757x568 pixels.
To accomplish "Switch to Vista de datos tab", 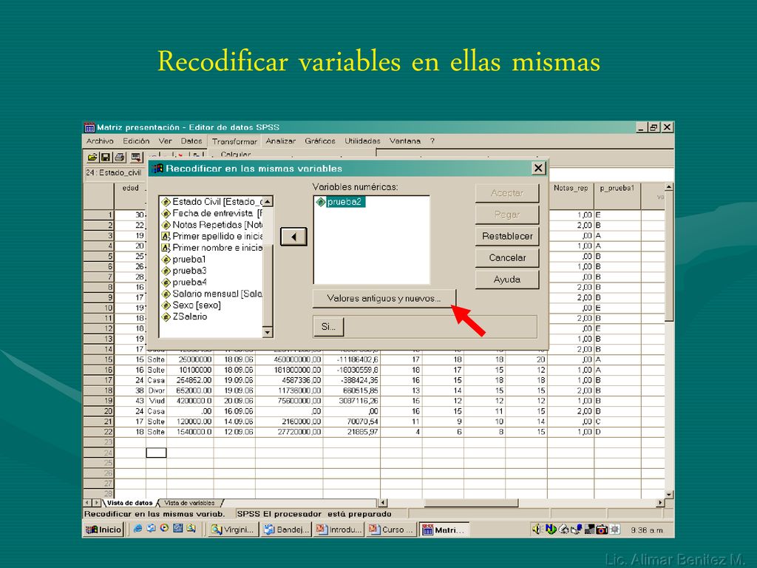I will tap(129, 503).
